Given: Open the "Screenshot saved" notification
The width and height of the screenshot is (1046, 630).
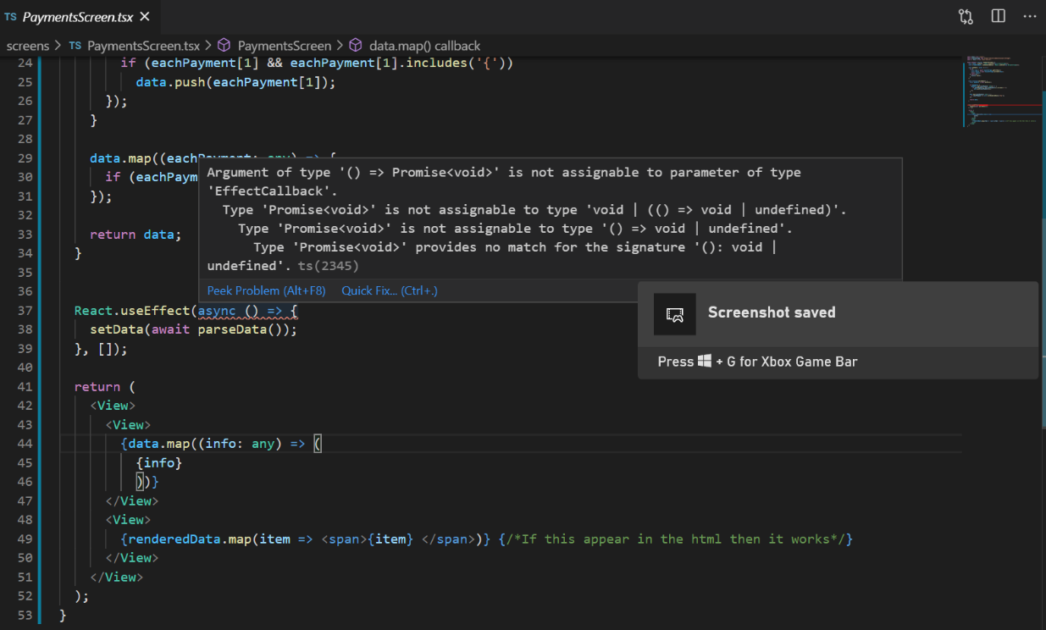Looking at the screenshot, I should tap(771, 312).
